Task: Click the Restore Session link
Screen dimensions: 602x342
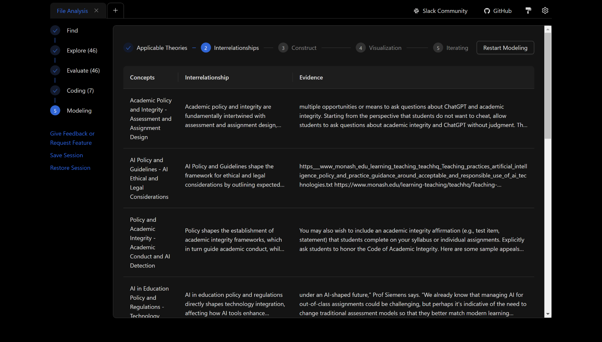Action: pos(70,168)
